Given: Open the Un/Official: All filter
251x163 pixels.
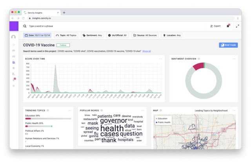Looking at the screenshot, I should (x=117, y=35).
